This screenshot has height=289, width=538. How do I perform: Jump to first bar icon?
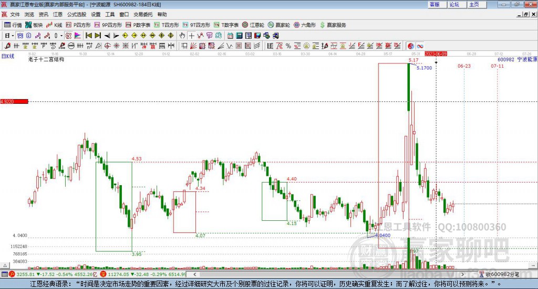(88, 36)
